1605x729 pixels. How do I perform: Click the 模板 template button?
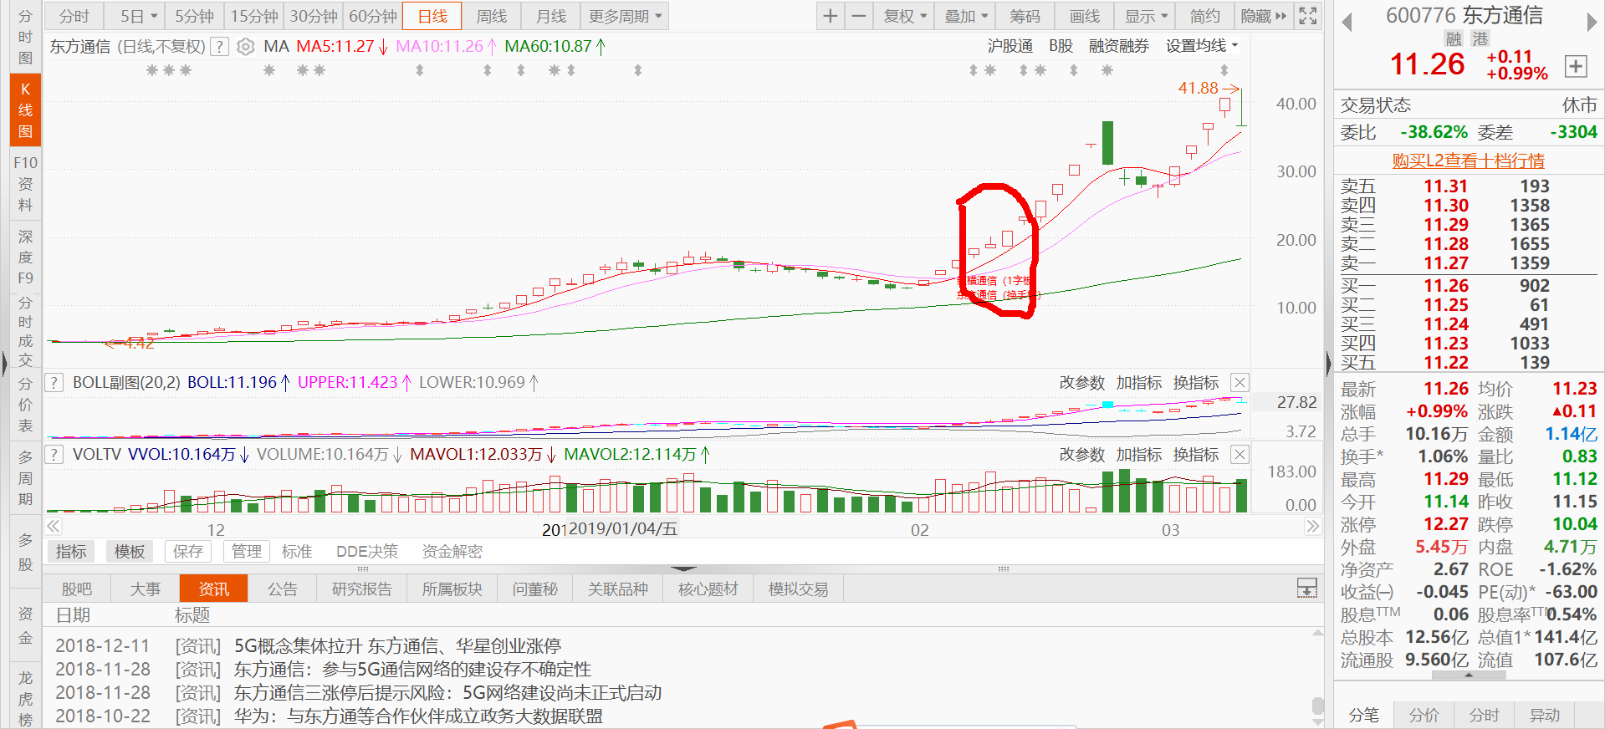pos(130,552)
